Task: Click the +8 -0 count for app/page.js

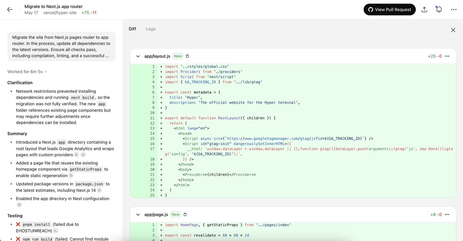Action: tap(436, 215)
